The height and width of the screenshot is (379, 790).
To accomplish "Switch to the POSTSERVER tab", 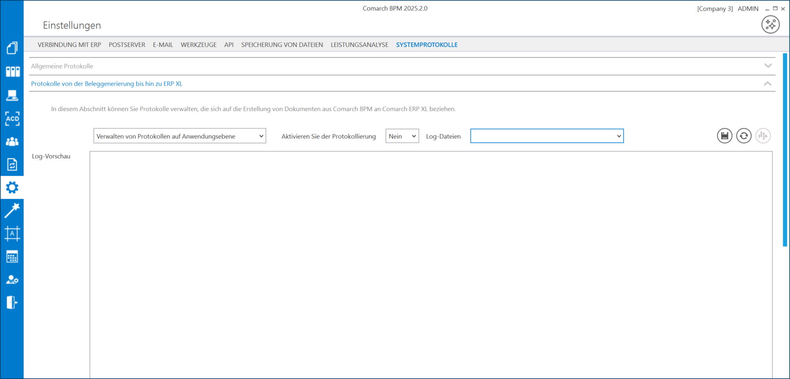I will (127, 45).
